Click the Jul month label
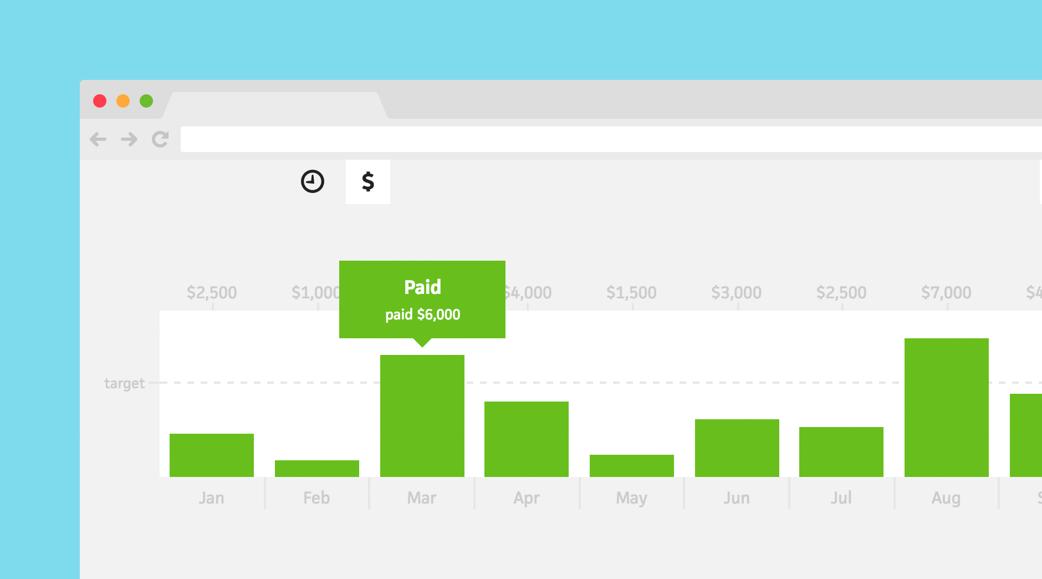Viewport: 1042px width, 579px height. [841, 497]
